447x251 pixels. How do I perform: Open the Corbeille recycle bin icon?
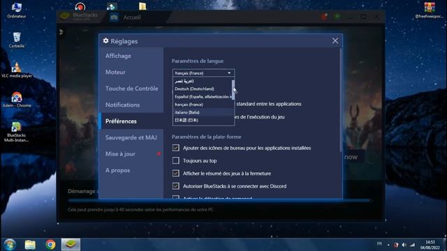pos(16,40)
